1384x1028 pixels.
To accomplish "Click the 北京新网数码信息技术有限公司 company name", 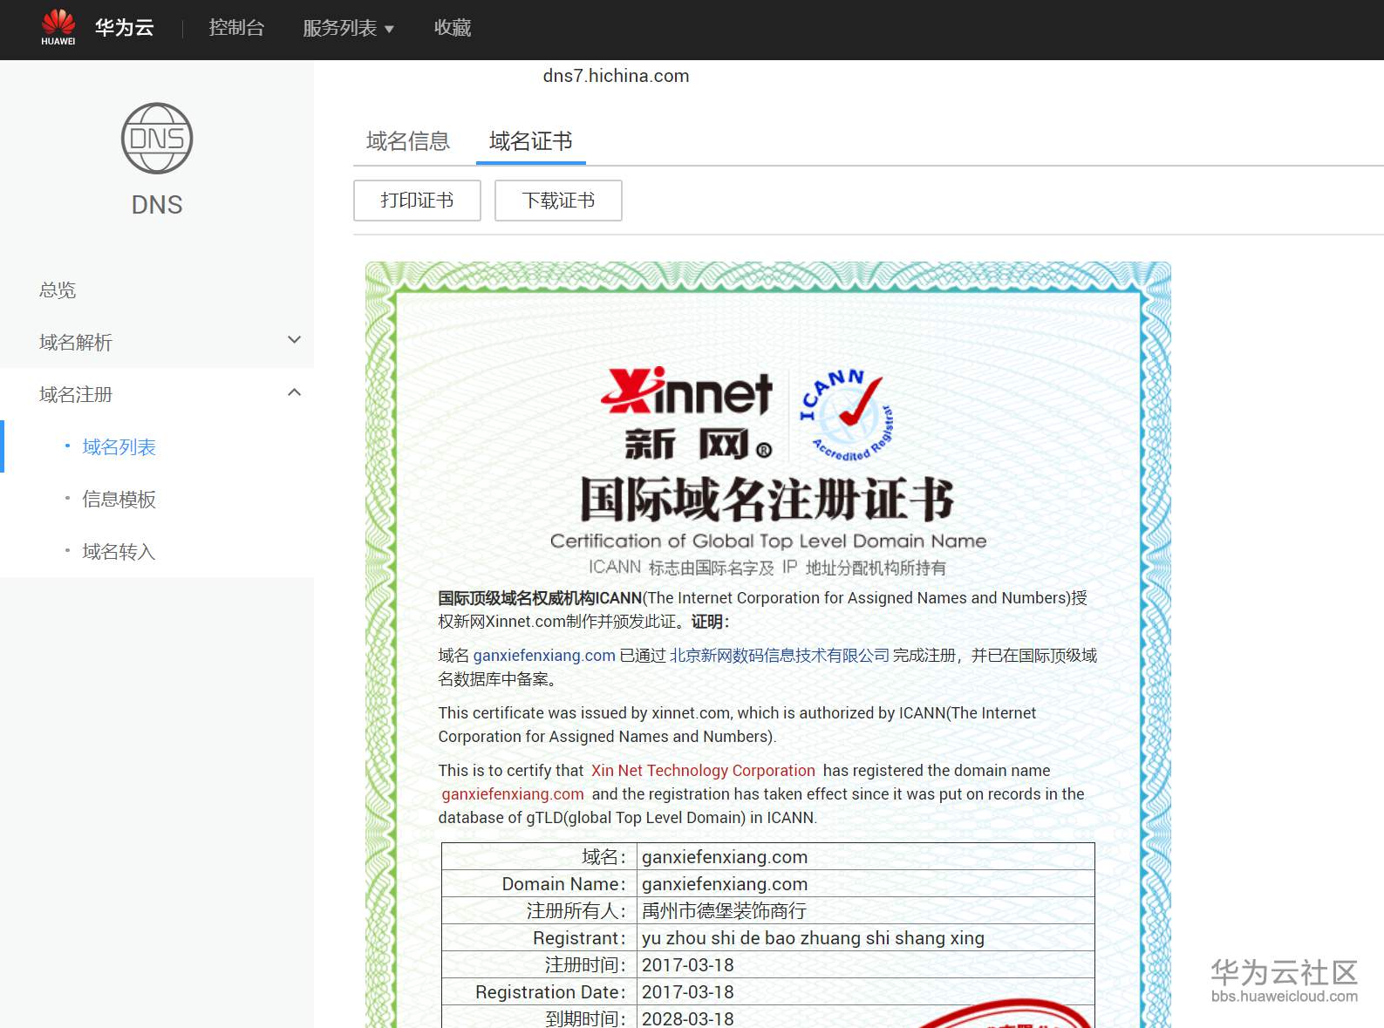I will 780,655.
